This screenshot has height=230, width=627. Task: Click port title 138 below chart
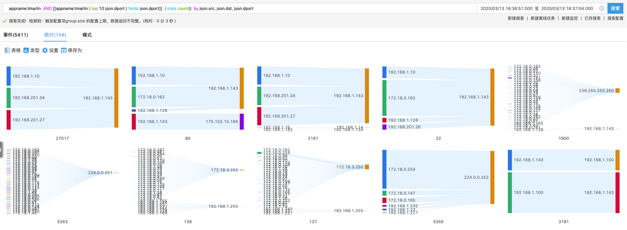click(x=188, y=222)
